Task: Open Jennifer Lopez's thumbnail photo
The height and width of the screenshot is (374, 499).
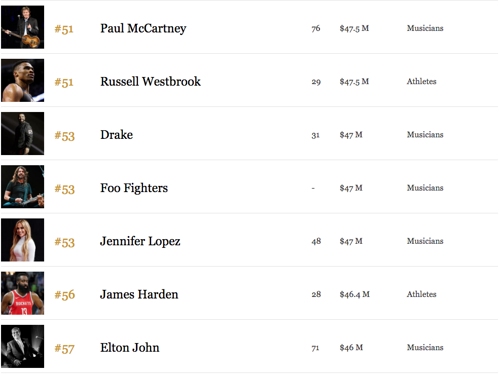Action: tap(23, 240)
